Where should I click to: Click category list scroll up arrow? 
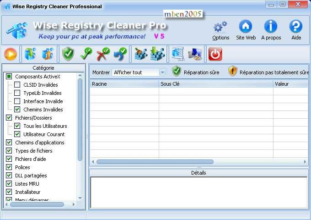pyautogui.click(x=80, y=75)
